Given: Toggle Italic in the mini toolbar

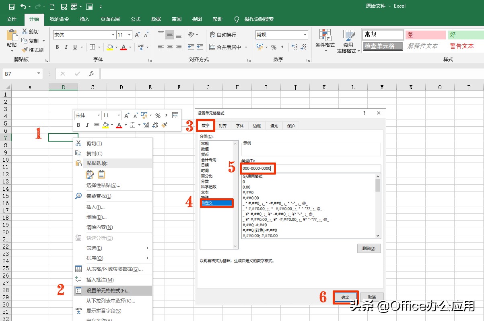Looking at the screenshot, I should pyautogui.click(x=87, y=125).
